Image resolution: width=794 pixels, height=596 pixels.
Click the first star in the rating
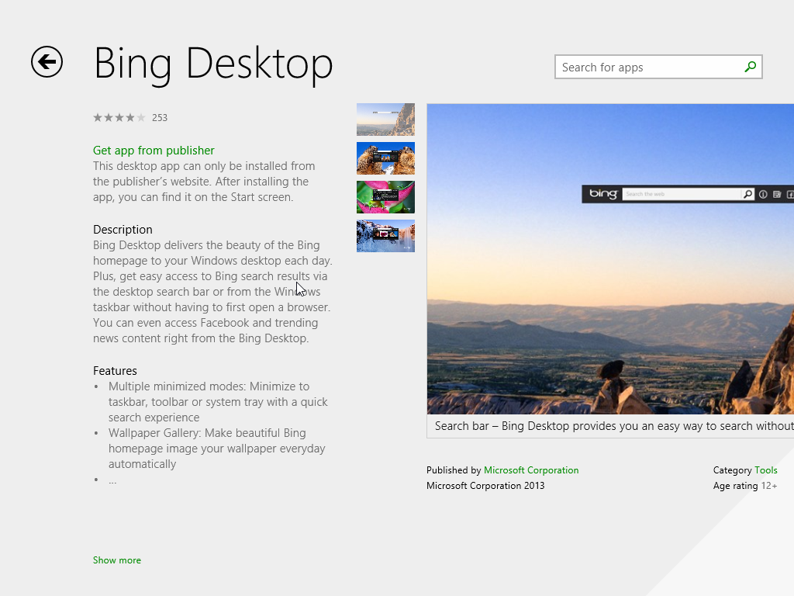[x=97, y=117]
